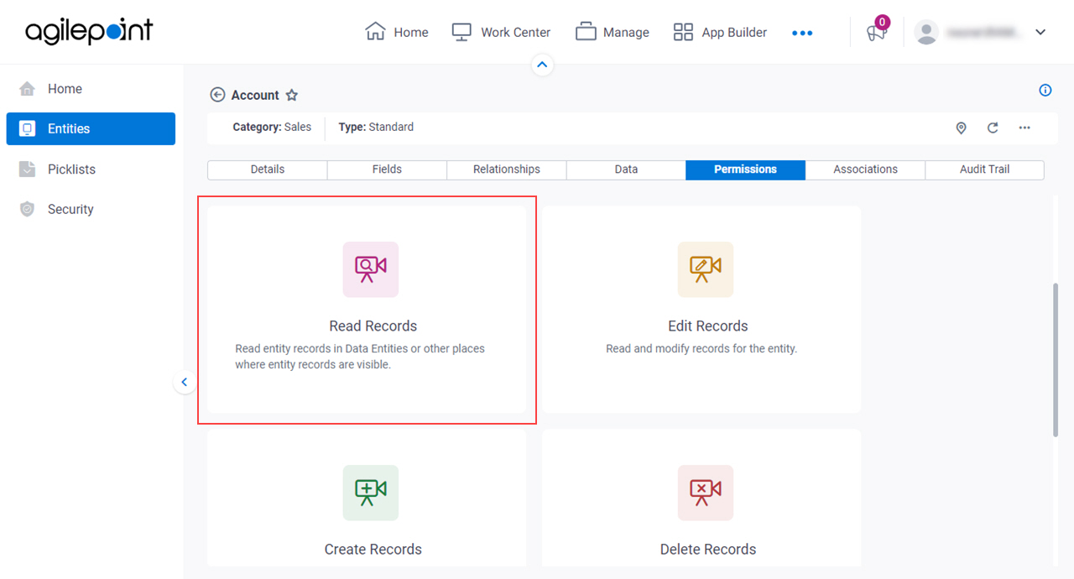Open the Audit Trail tab
This screenshot has height=579, width=1074.
(985, 170)
